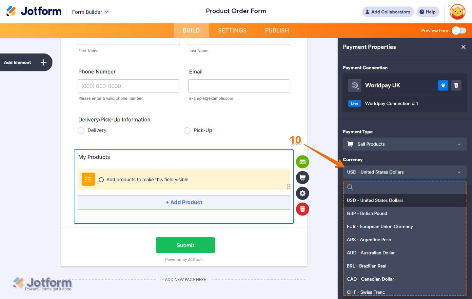Click the blue Worldpay connection plug icon

pyautogui.click(x=443, y=85)
